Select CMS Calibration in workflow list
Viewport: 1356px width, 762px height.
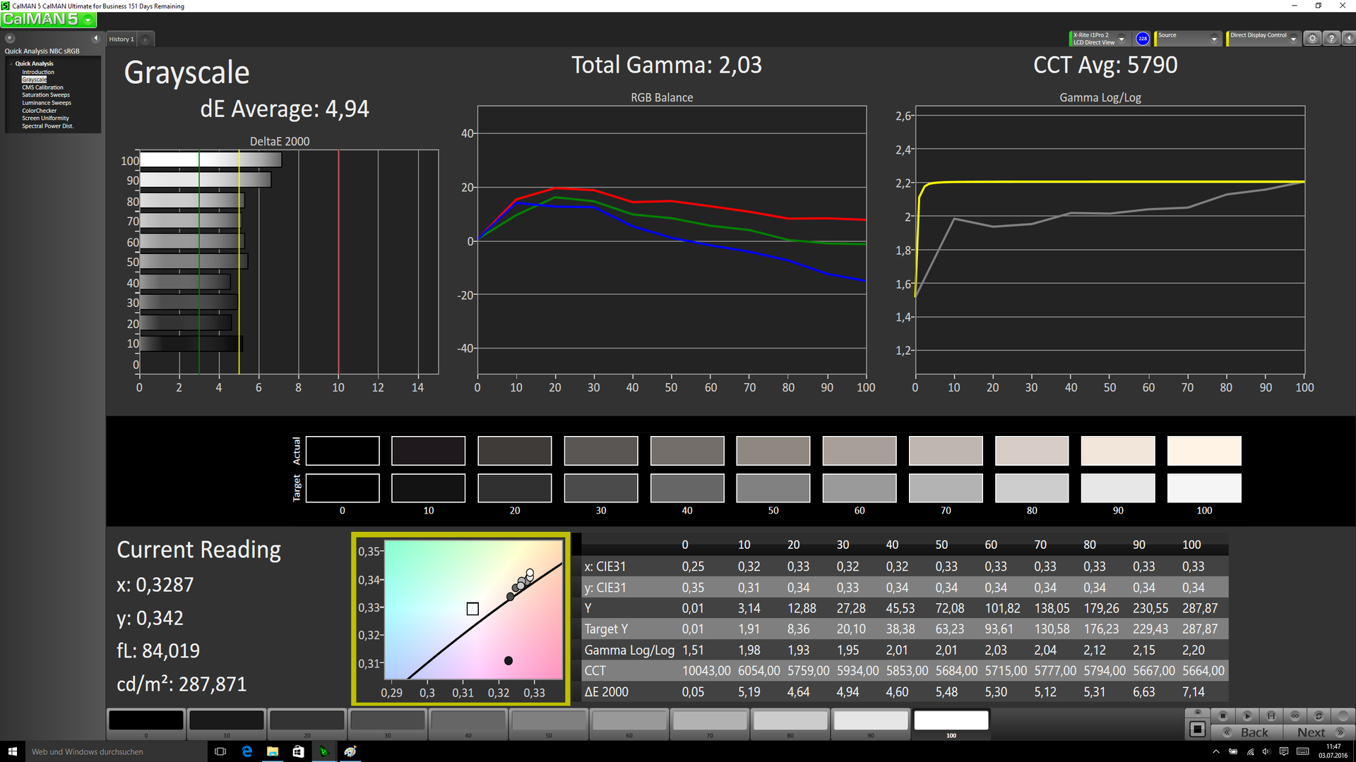coord(42,87)
